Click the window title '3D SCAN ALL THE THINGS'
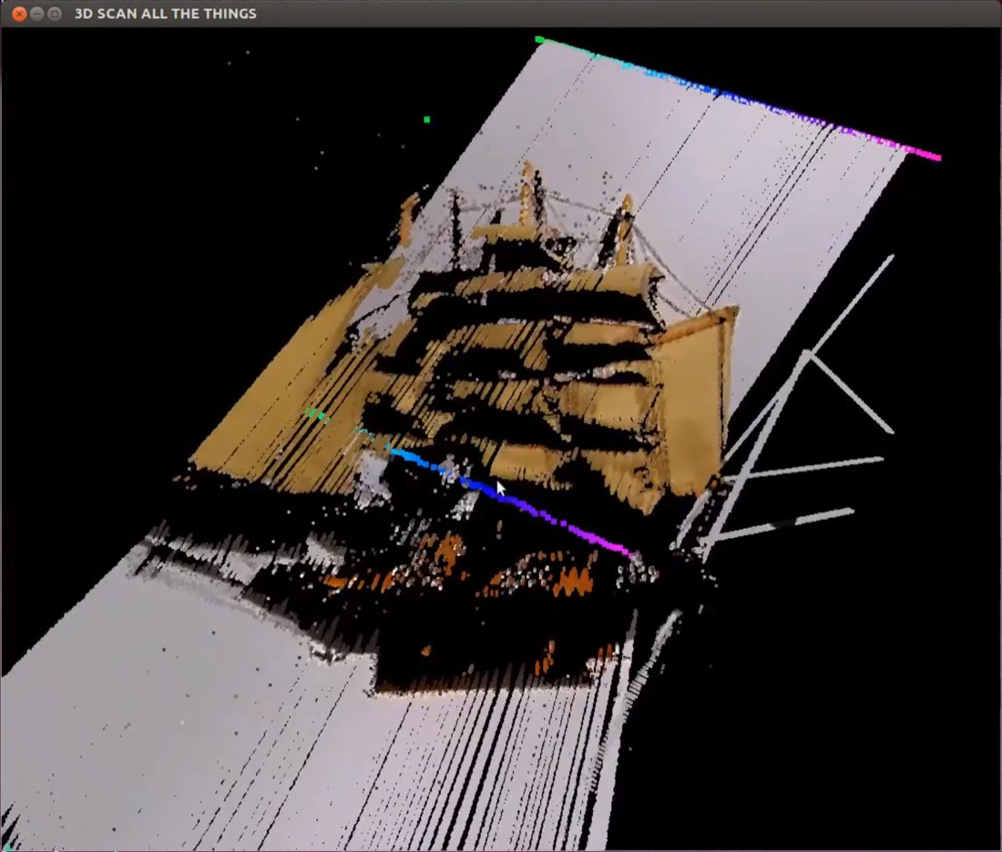1002x852 pixels. (166, 14)
